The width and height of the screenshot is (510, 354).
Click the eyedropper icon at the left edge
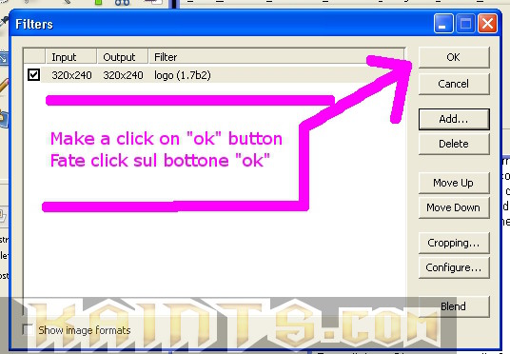[x=3, y=22]
